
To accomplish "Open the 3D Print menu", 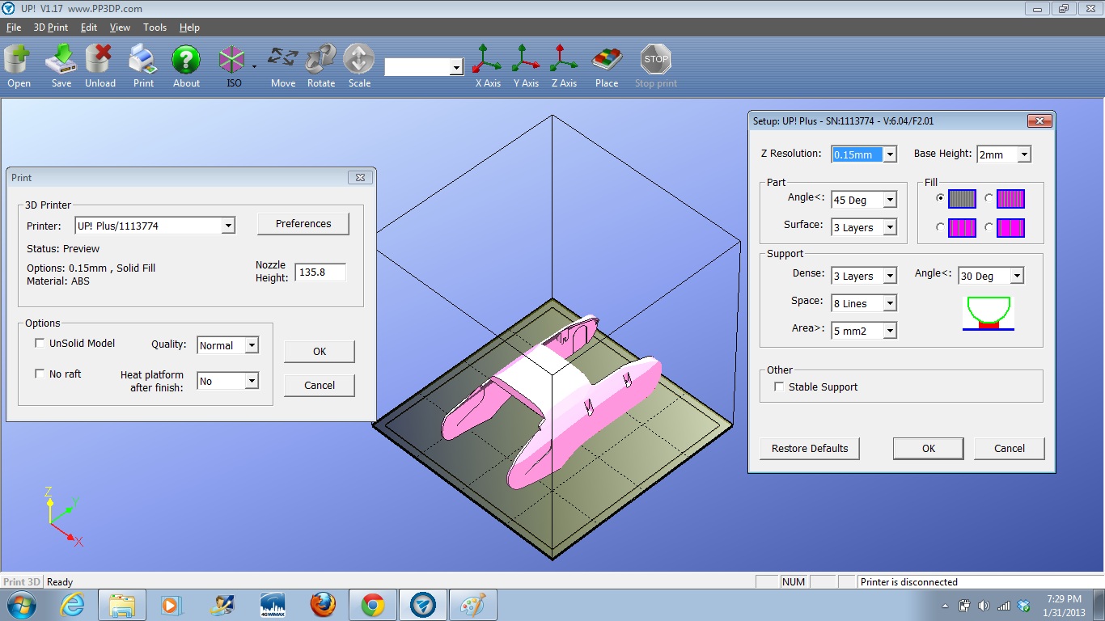I will [51, 27].
